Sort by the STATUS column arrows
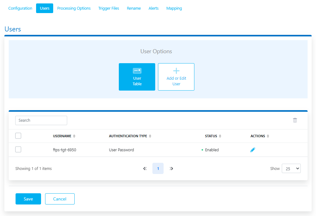316x216 pixels. [x=221, y=136]
